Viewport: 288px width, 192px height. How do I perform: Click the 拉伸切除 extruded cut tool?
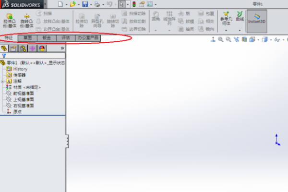pyautogui.click(x=82, y=21)
